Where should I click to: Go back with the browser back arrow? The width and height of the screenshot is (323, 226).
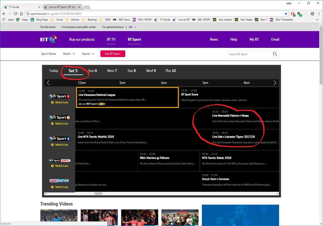4,14
